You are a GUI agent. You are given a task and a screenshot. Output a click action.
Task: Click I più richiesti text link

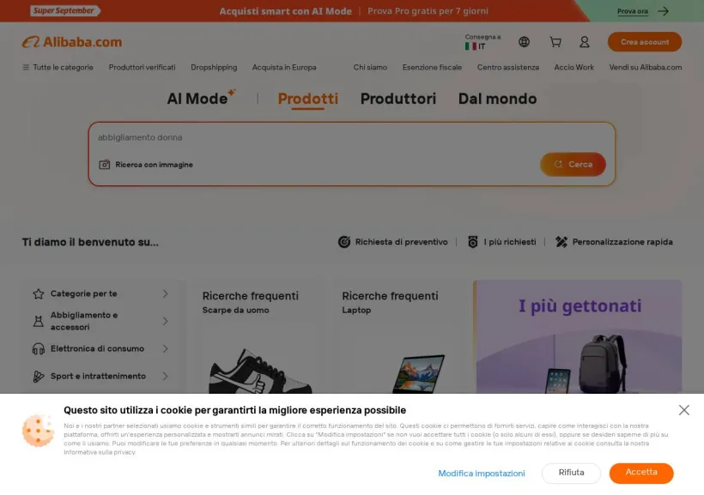[x=510, y=242]
